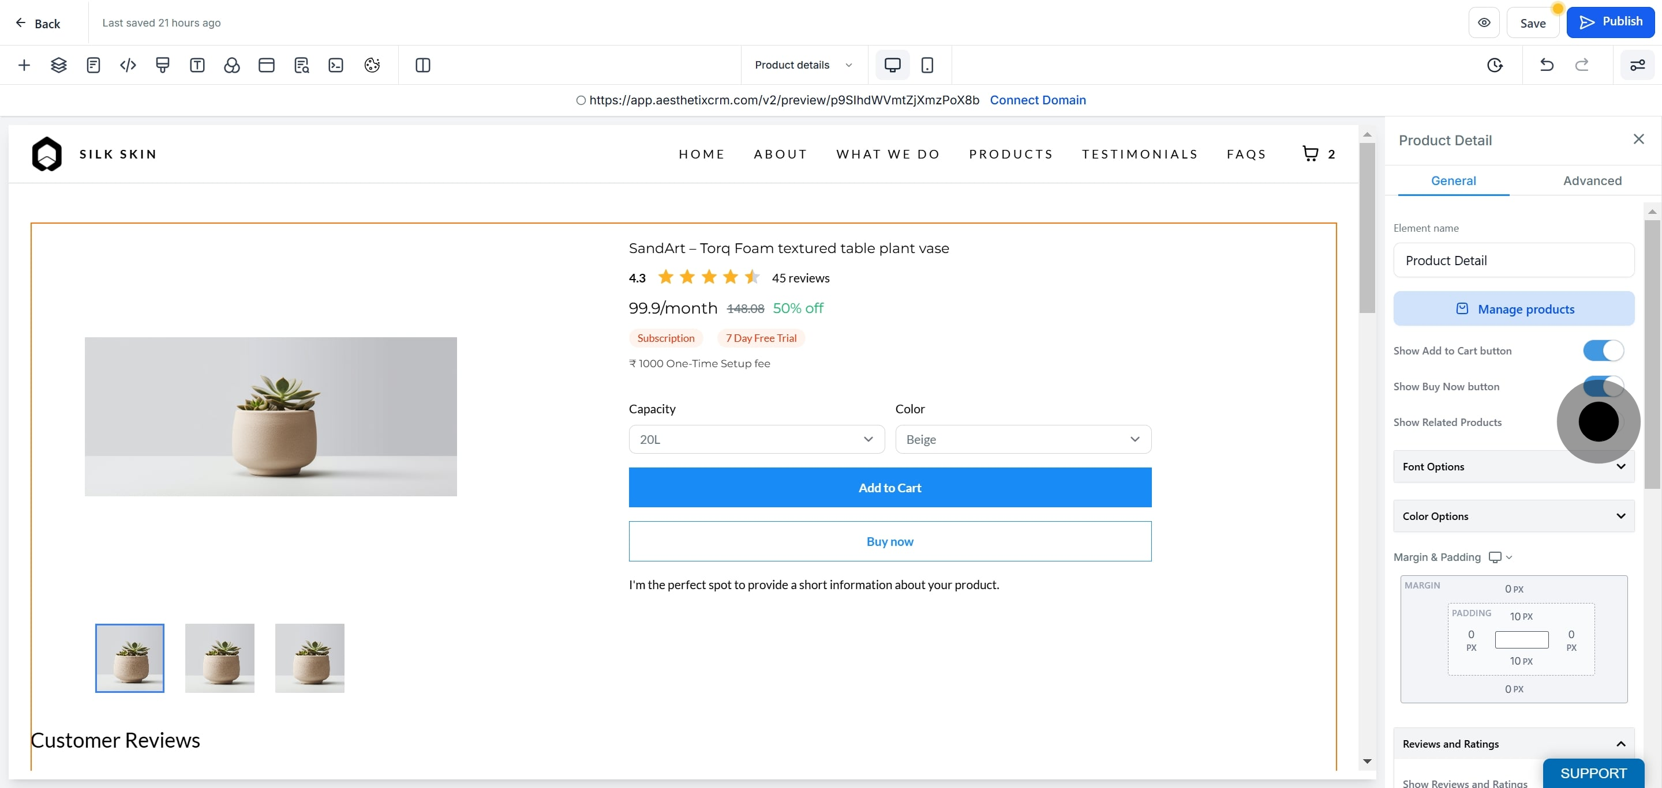The width and height of the screenshot is (1662, 788).
Task: Open the pages document icon in toolbar
Action: coord(93,65)
